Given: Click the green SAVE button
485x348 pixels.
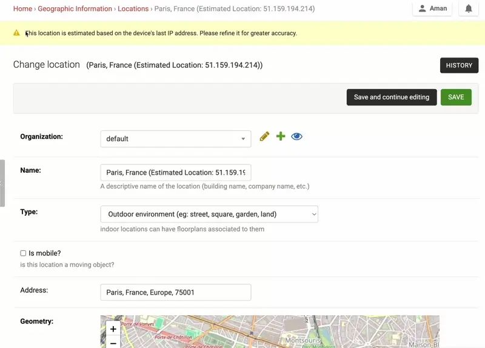Looking at the screenshot, I should tap(456, 97).
